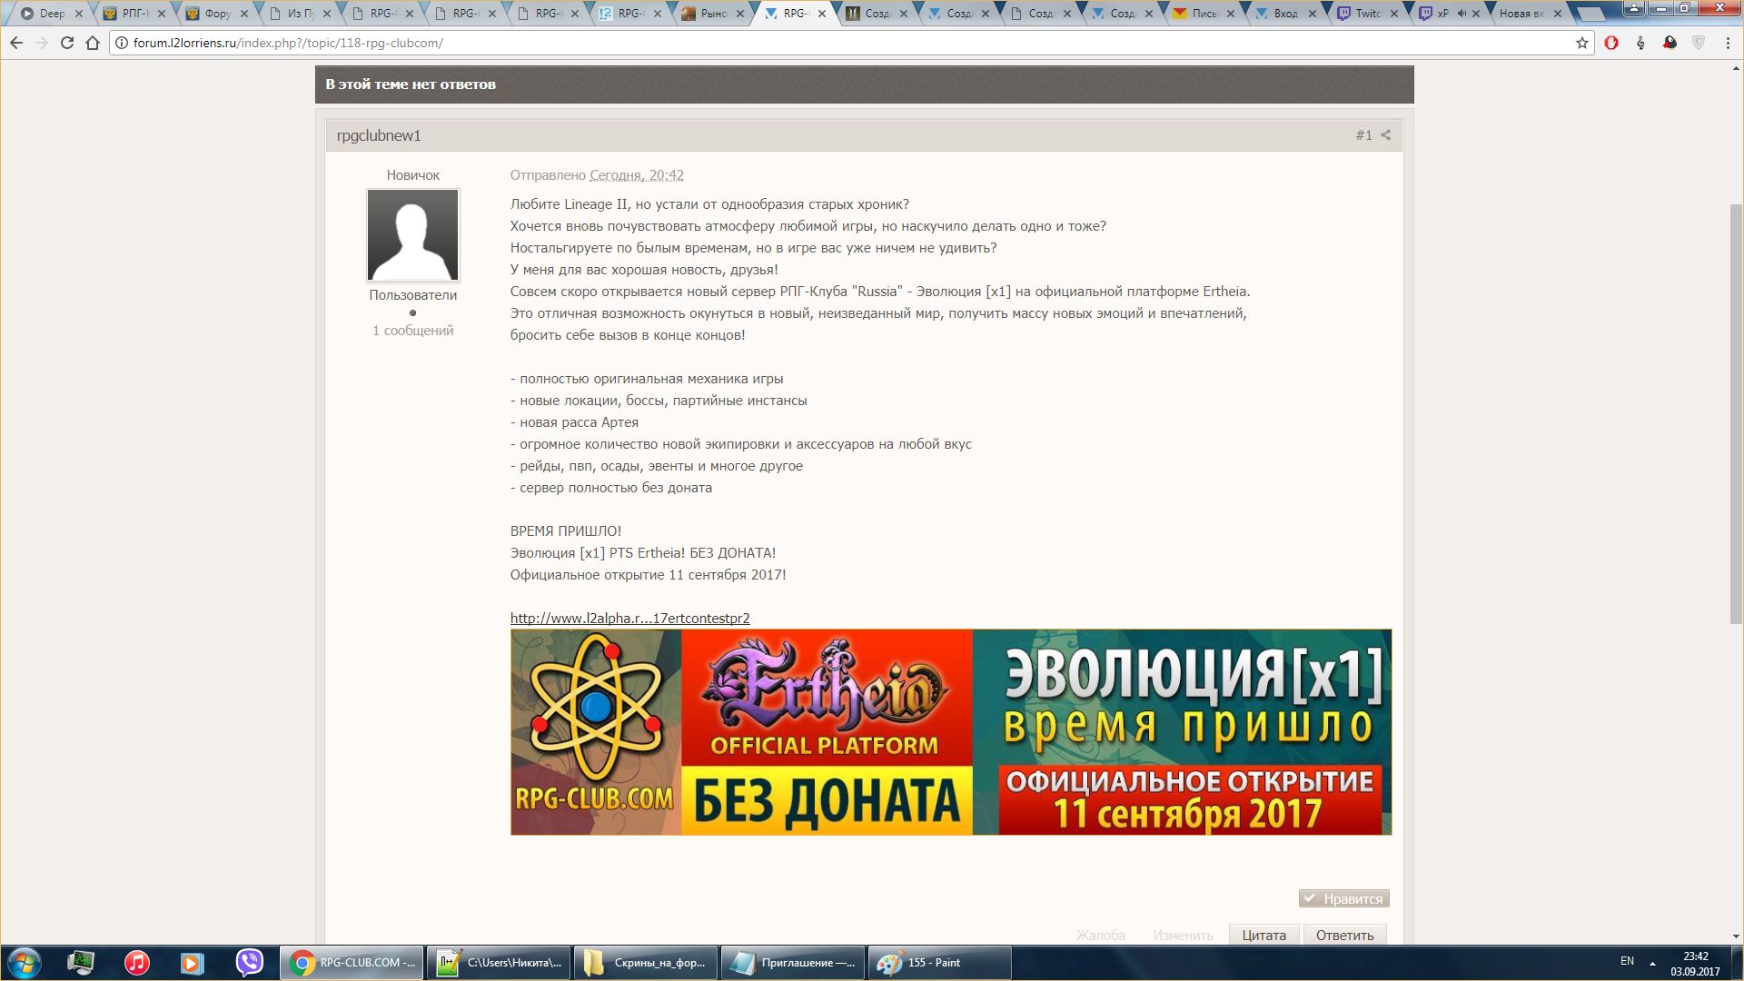Switch to the Из Пу tab
This screenshot has height=981, width=1744.
click(300, 14)
